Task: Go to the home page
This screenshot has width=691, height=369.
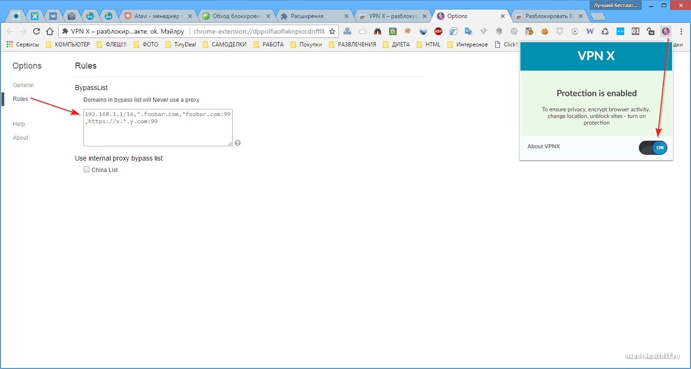Action: 50,32
